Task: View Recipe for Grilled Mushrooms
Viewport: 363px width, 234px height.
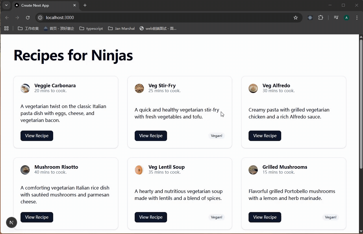Action: 265,217
